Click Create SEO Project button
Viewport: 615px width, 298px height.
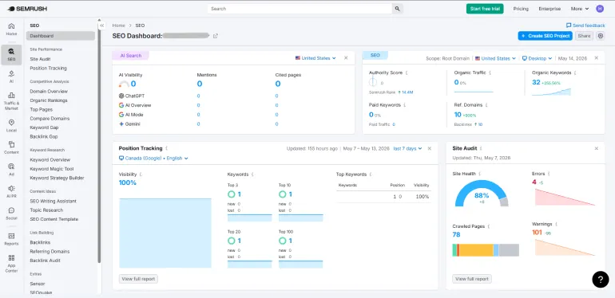coord(546,36)
